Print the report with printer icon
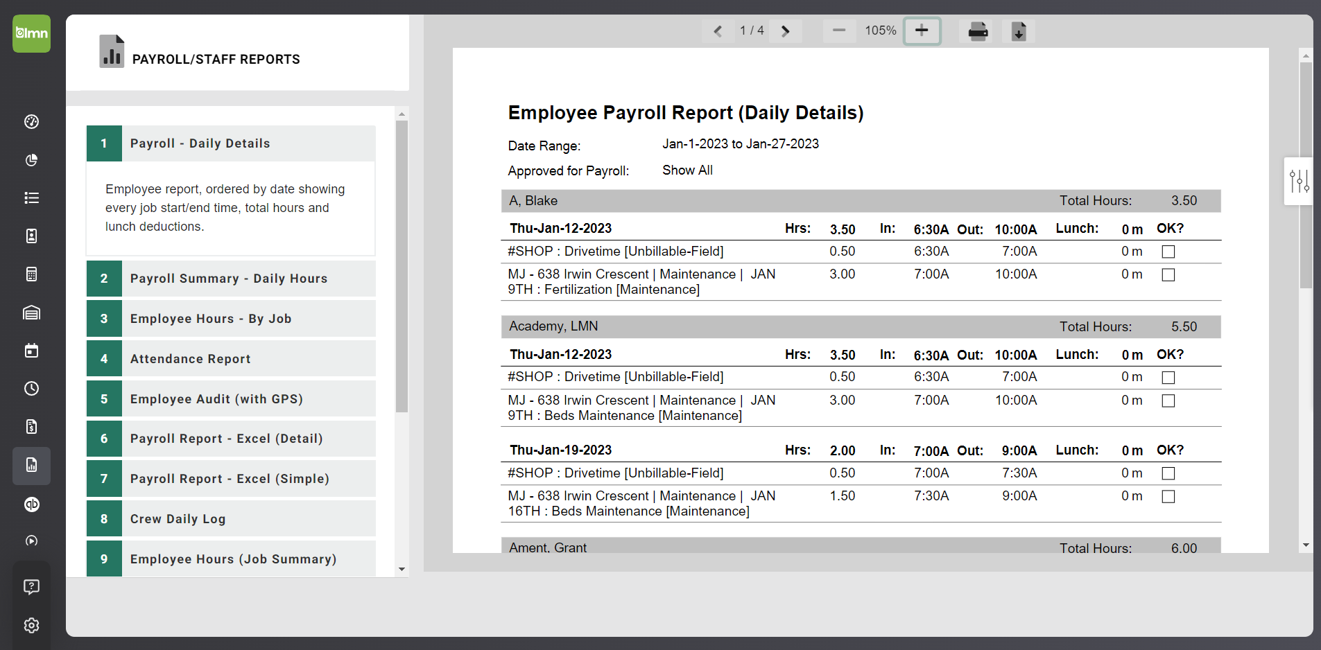This screenshot has height=650, width=1321. click(x=978, y=31)
